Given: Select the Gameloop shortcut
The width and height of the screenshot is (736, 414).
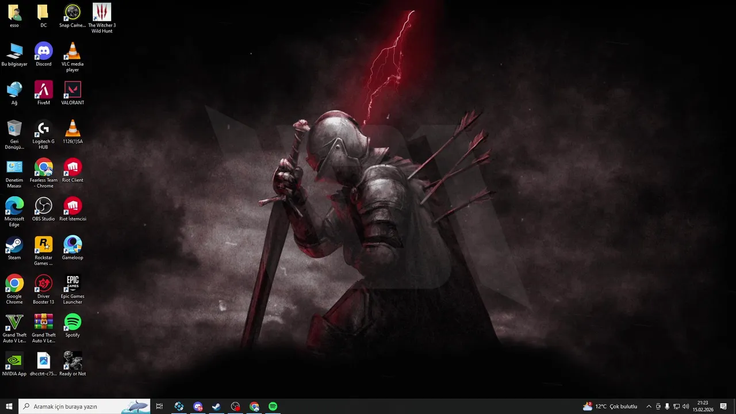Looking at the screenshot, I should (x=72, y=247).
